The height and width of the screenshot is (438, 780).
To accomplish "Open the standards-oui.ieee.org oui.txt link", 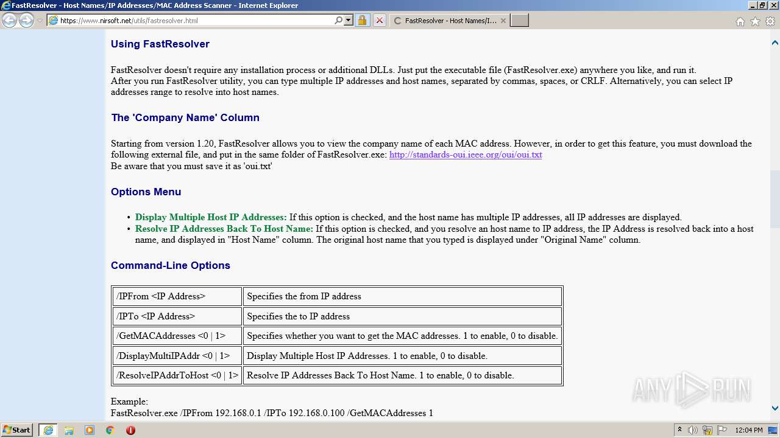I will pyautogui.click(x=466, y=155).
